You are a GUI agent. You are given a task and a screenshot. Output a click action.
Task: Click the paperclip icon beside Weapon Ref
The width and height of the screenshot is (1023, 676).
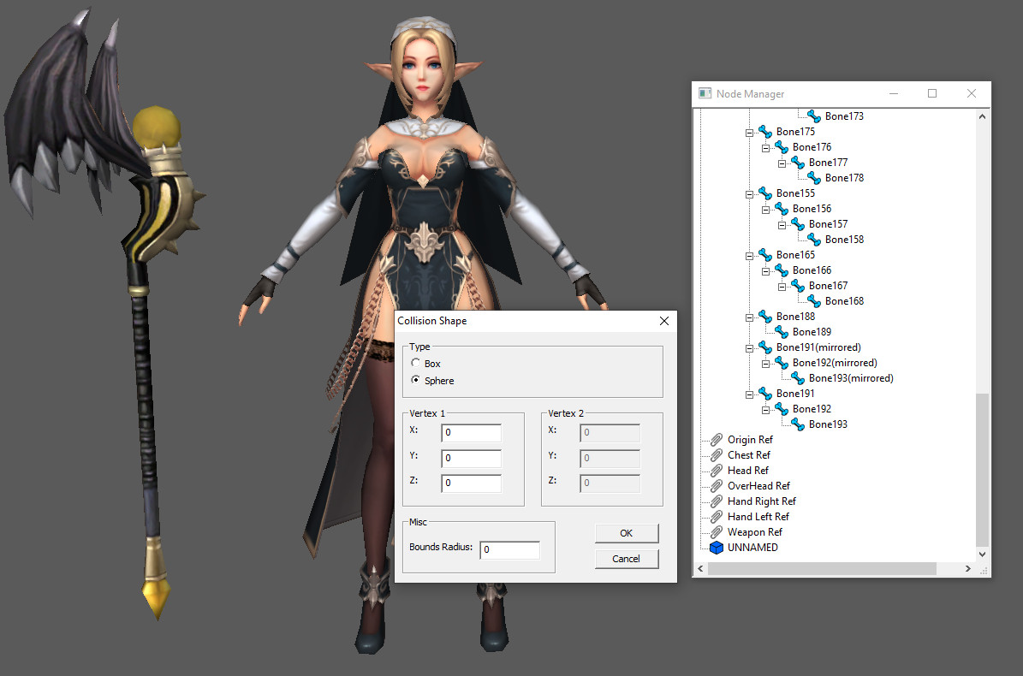click(x=717, y=532)
